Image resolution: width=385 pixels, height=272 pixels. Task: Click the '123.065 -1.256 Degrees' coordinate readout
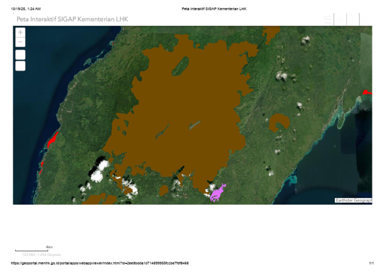(x=42, y=254)
